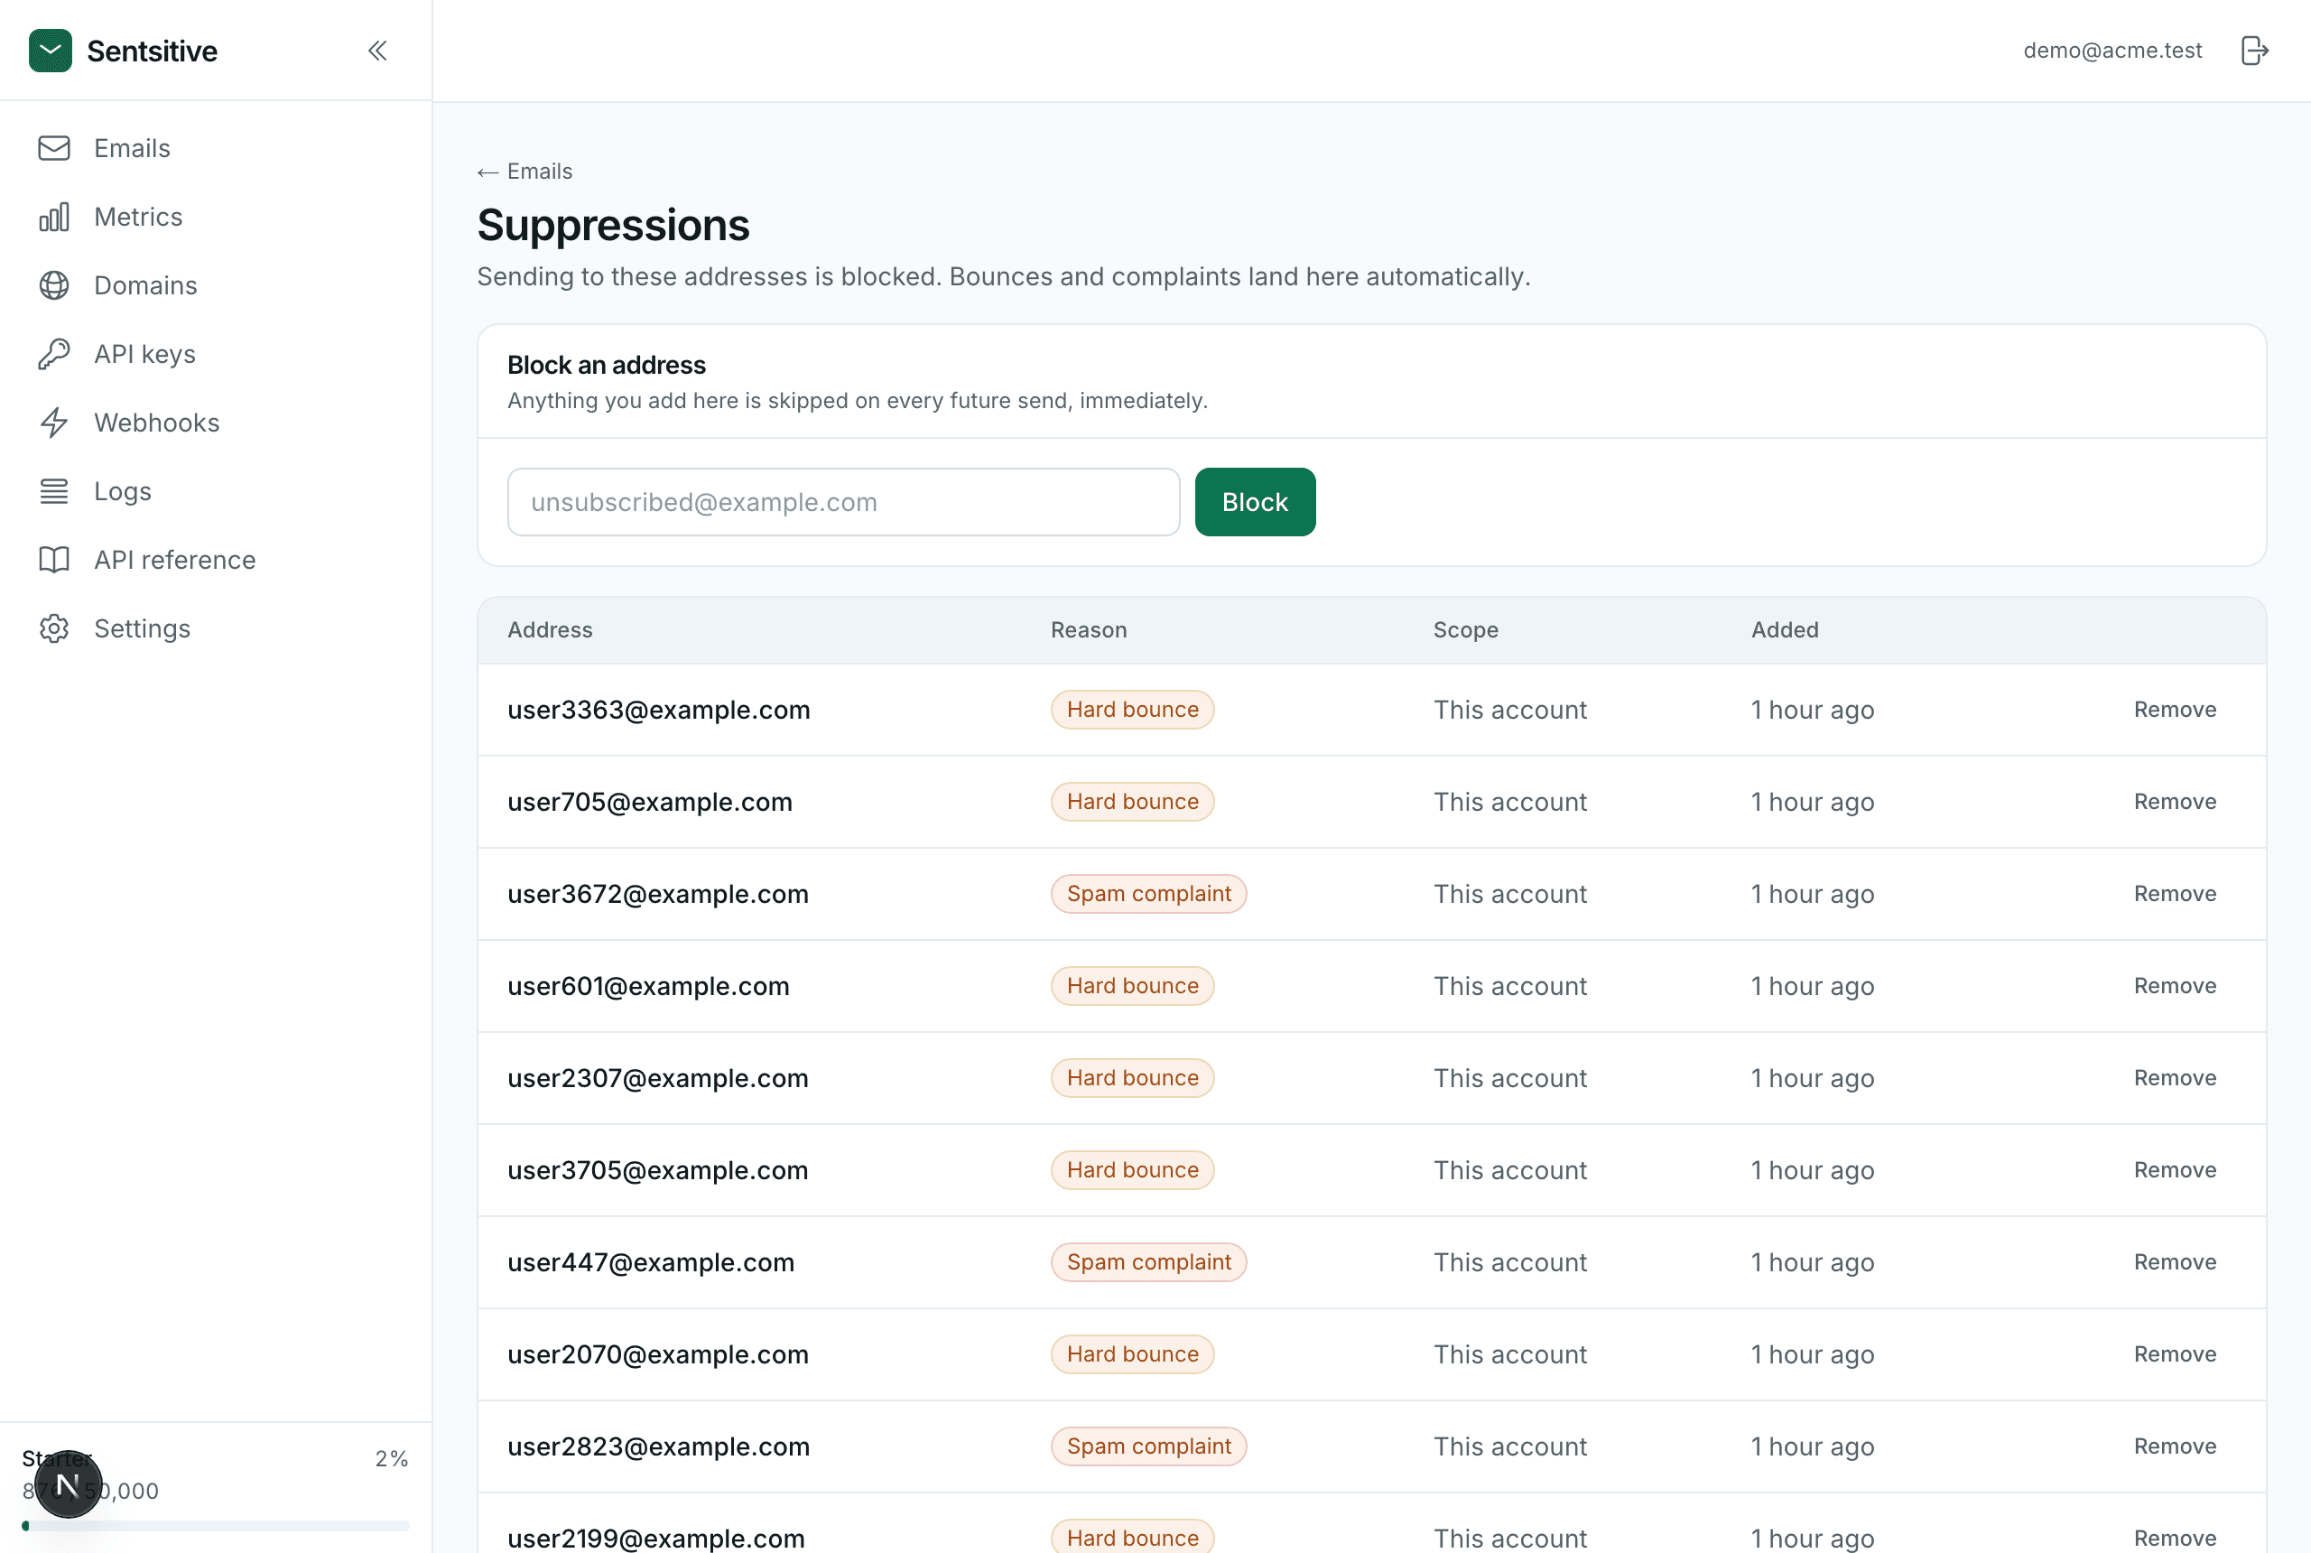Viewport: 2311px width, 1553px height.
Task: Click the Settings gear icon
Action: [54, 629]
